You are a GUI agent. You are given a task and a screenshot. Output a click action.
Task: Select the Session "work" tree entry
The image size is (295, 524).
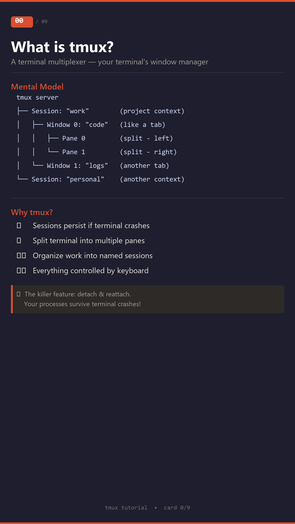pyautogui.click(x=60, y=111)
